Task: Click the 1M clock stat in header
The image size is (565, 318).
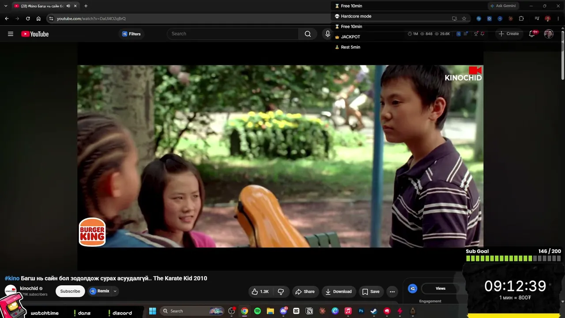Action: point(413,34)
